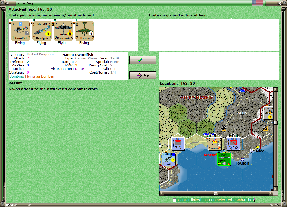The height and width of the screenshot is (207, 287).
Task: Select the Swordfish carrier plane unit
Action: (21, 31)
